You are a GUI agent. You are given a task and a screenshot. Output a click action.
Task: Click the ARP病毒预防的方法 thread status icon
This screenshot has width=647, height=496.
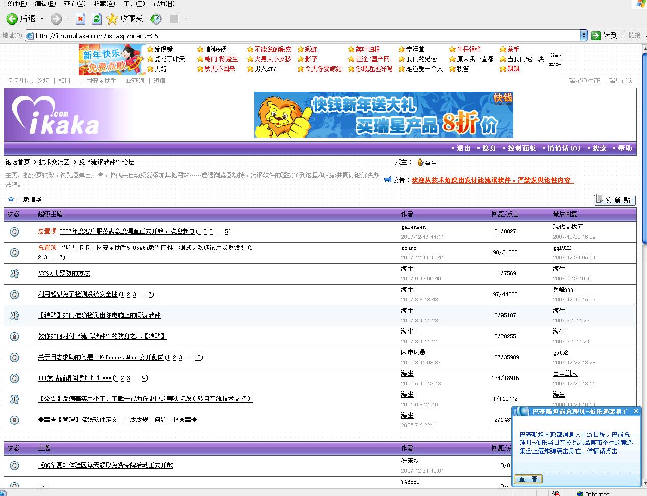[x=14, y=273]
